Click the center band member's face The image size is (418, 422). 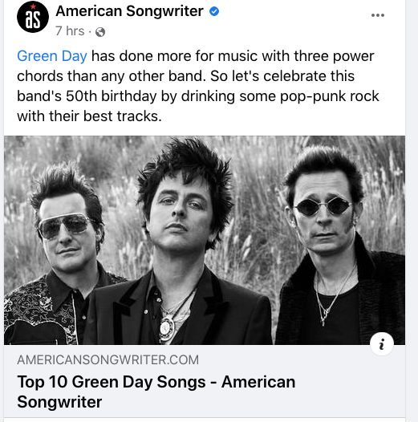[x=181, y=211]
